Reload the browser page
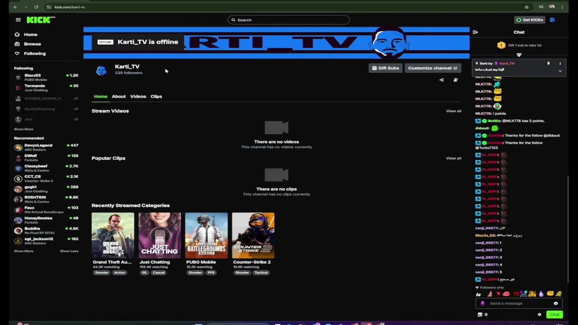Screen dimensions: 578x325 [x=36, y=7]
